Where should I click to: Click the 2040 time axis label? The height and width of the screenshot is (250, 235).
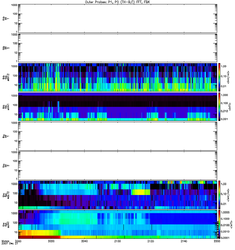(85, 242)
